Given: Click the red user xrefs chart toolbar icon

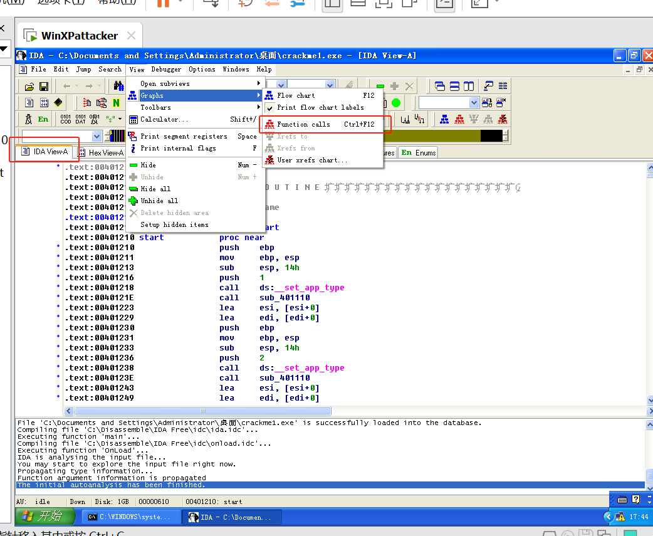Looking at the screenshot, I should (503, 120).
